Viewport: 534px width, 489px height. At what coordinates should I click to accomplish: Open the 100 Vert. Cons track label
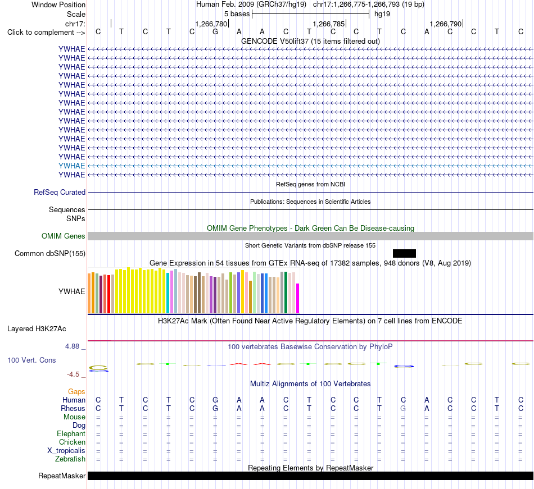(x=31, y=360)
